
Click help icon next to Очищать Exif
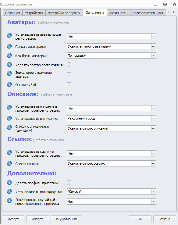[9, 84]
